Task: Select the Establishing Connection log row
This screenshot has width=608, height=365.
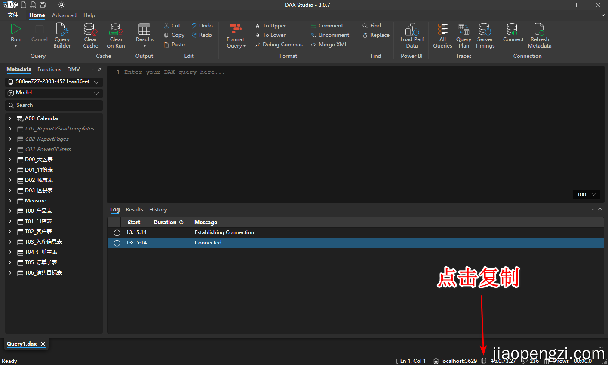Action: (356, 232)
